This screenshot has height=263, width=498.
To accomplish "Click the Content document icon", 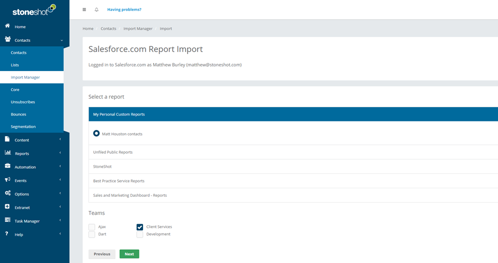I will coord(7,139).
